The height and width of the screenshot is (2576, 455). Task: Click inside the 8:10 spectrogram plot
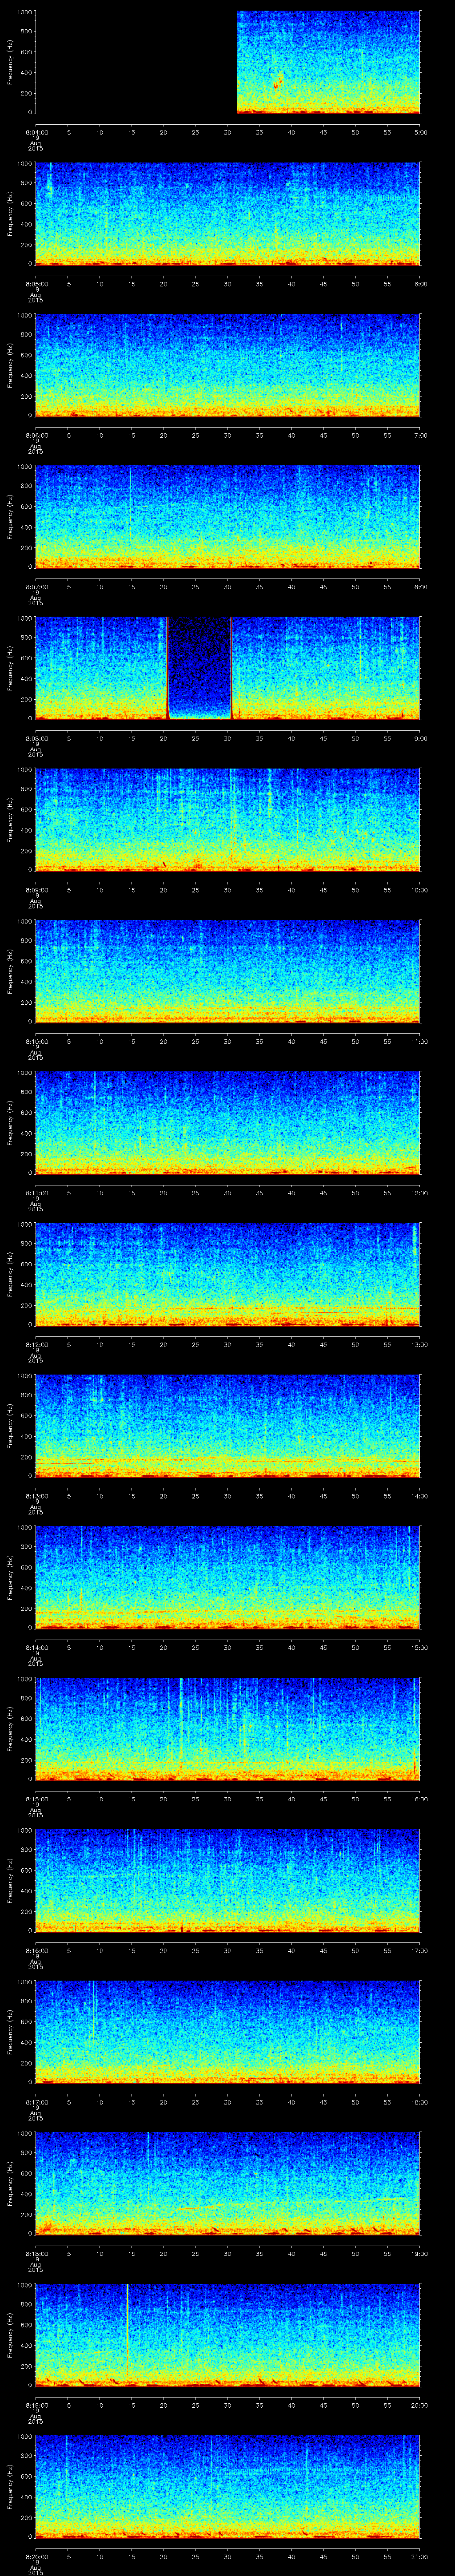[x=228, y=971]
